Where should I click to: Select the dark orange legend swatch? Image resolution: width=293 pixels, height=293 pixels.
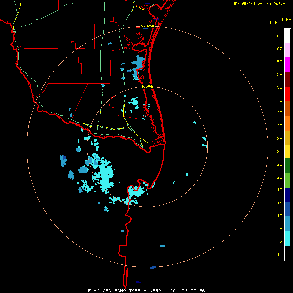(x=287, y=108)
